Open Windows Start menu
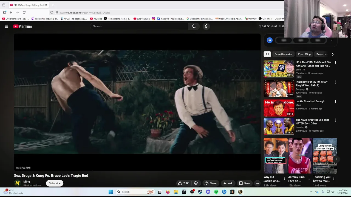Image resolution: width=351 pixels, height=197 pixels. [111, 192]
